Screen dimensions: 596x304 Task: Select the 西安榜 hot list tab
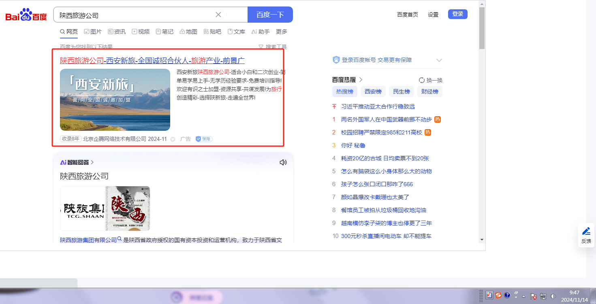tap(373, 91)
